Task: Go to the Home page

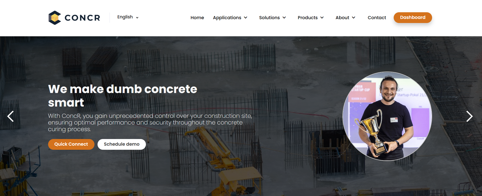Action: point(197,18)
